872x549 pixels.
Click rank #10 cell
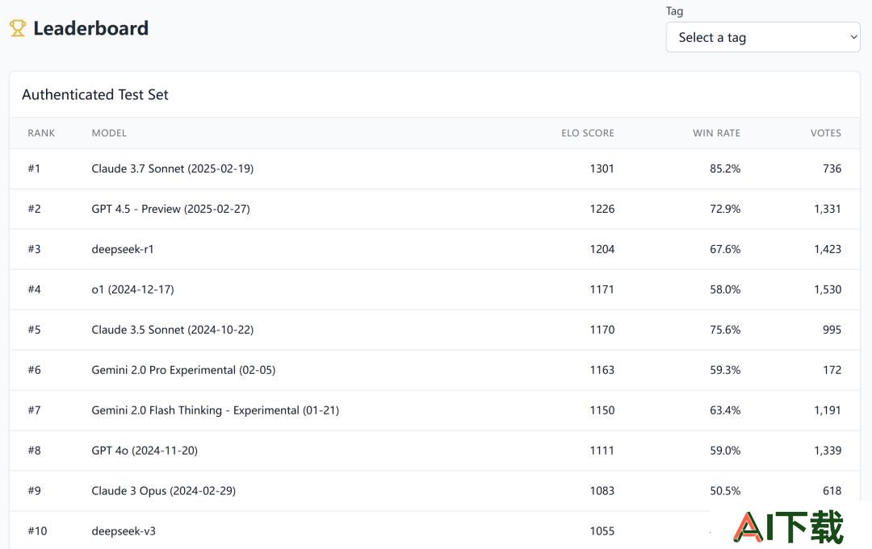[x=37, y=531]
